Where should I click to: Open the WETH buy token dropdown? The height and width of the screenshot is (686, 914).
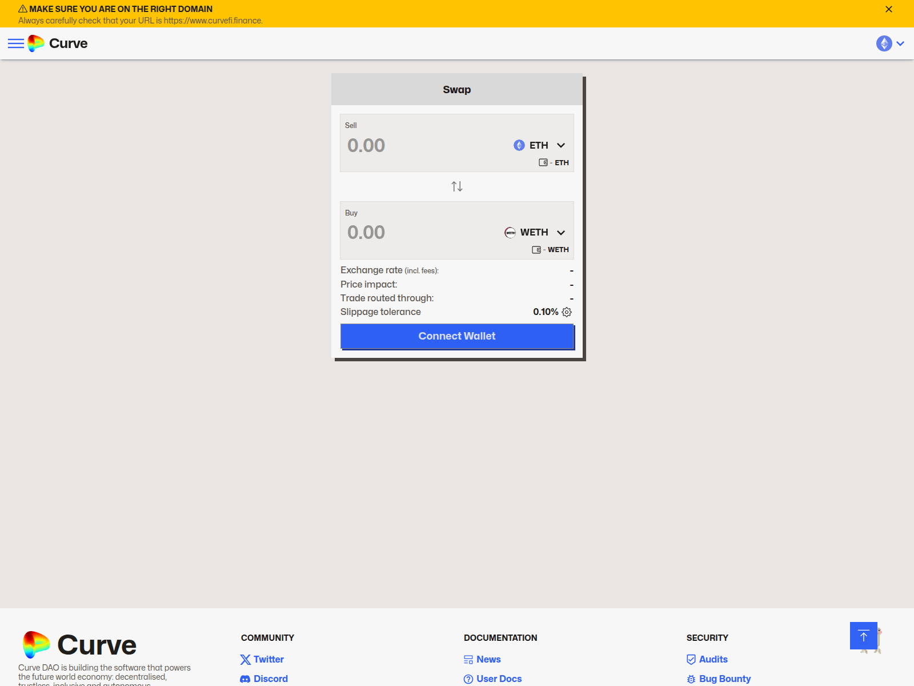535,232
